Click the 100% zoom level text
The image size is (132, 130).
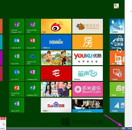pyautogui.click(x=130, y=128)
